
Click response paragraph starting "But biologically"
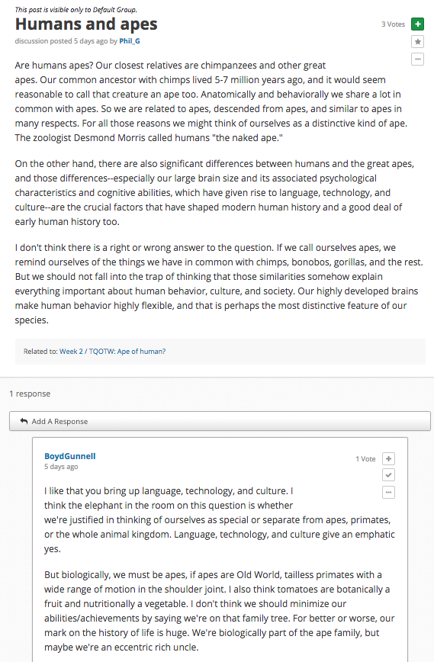coord(220,611)
